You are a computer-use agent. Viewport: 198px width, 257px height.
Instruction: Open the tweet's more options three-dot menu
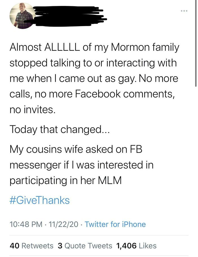point(184,11)
